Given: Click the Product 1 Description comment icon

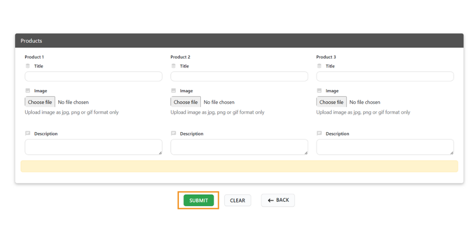Looking at the screenshot, I should tap(28, 133).
